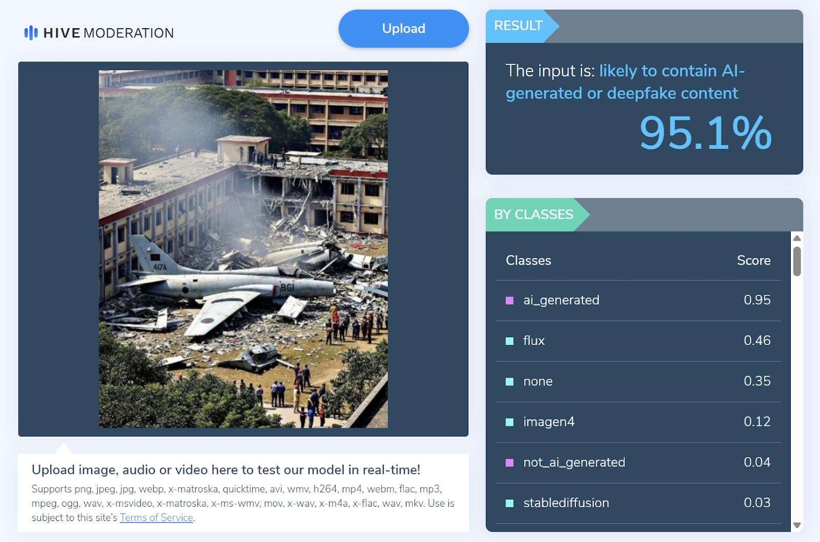The width and height of the screenshot is (820, 542).
Task: Select the RESULT panel header tab
Action: [518, 26]
